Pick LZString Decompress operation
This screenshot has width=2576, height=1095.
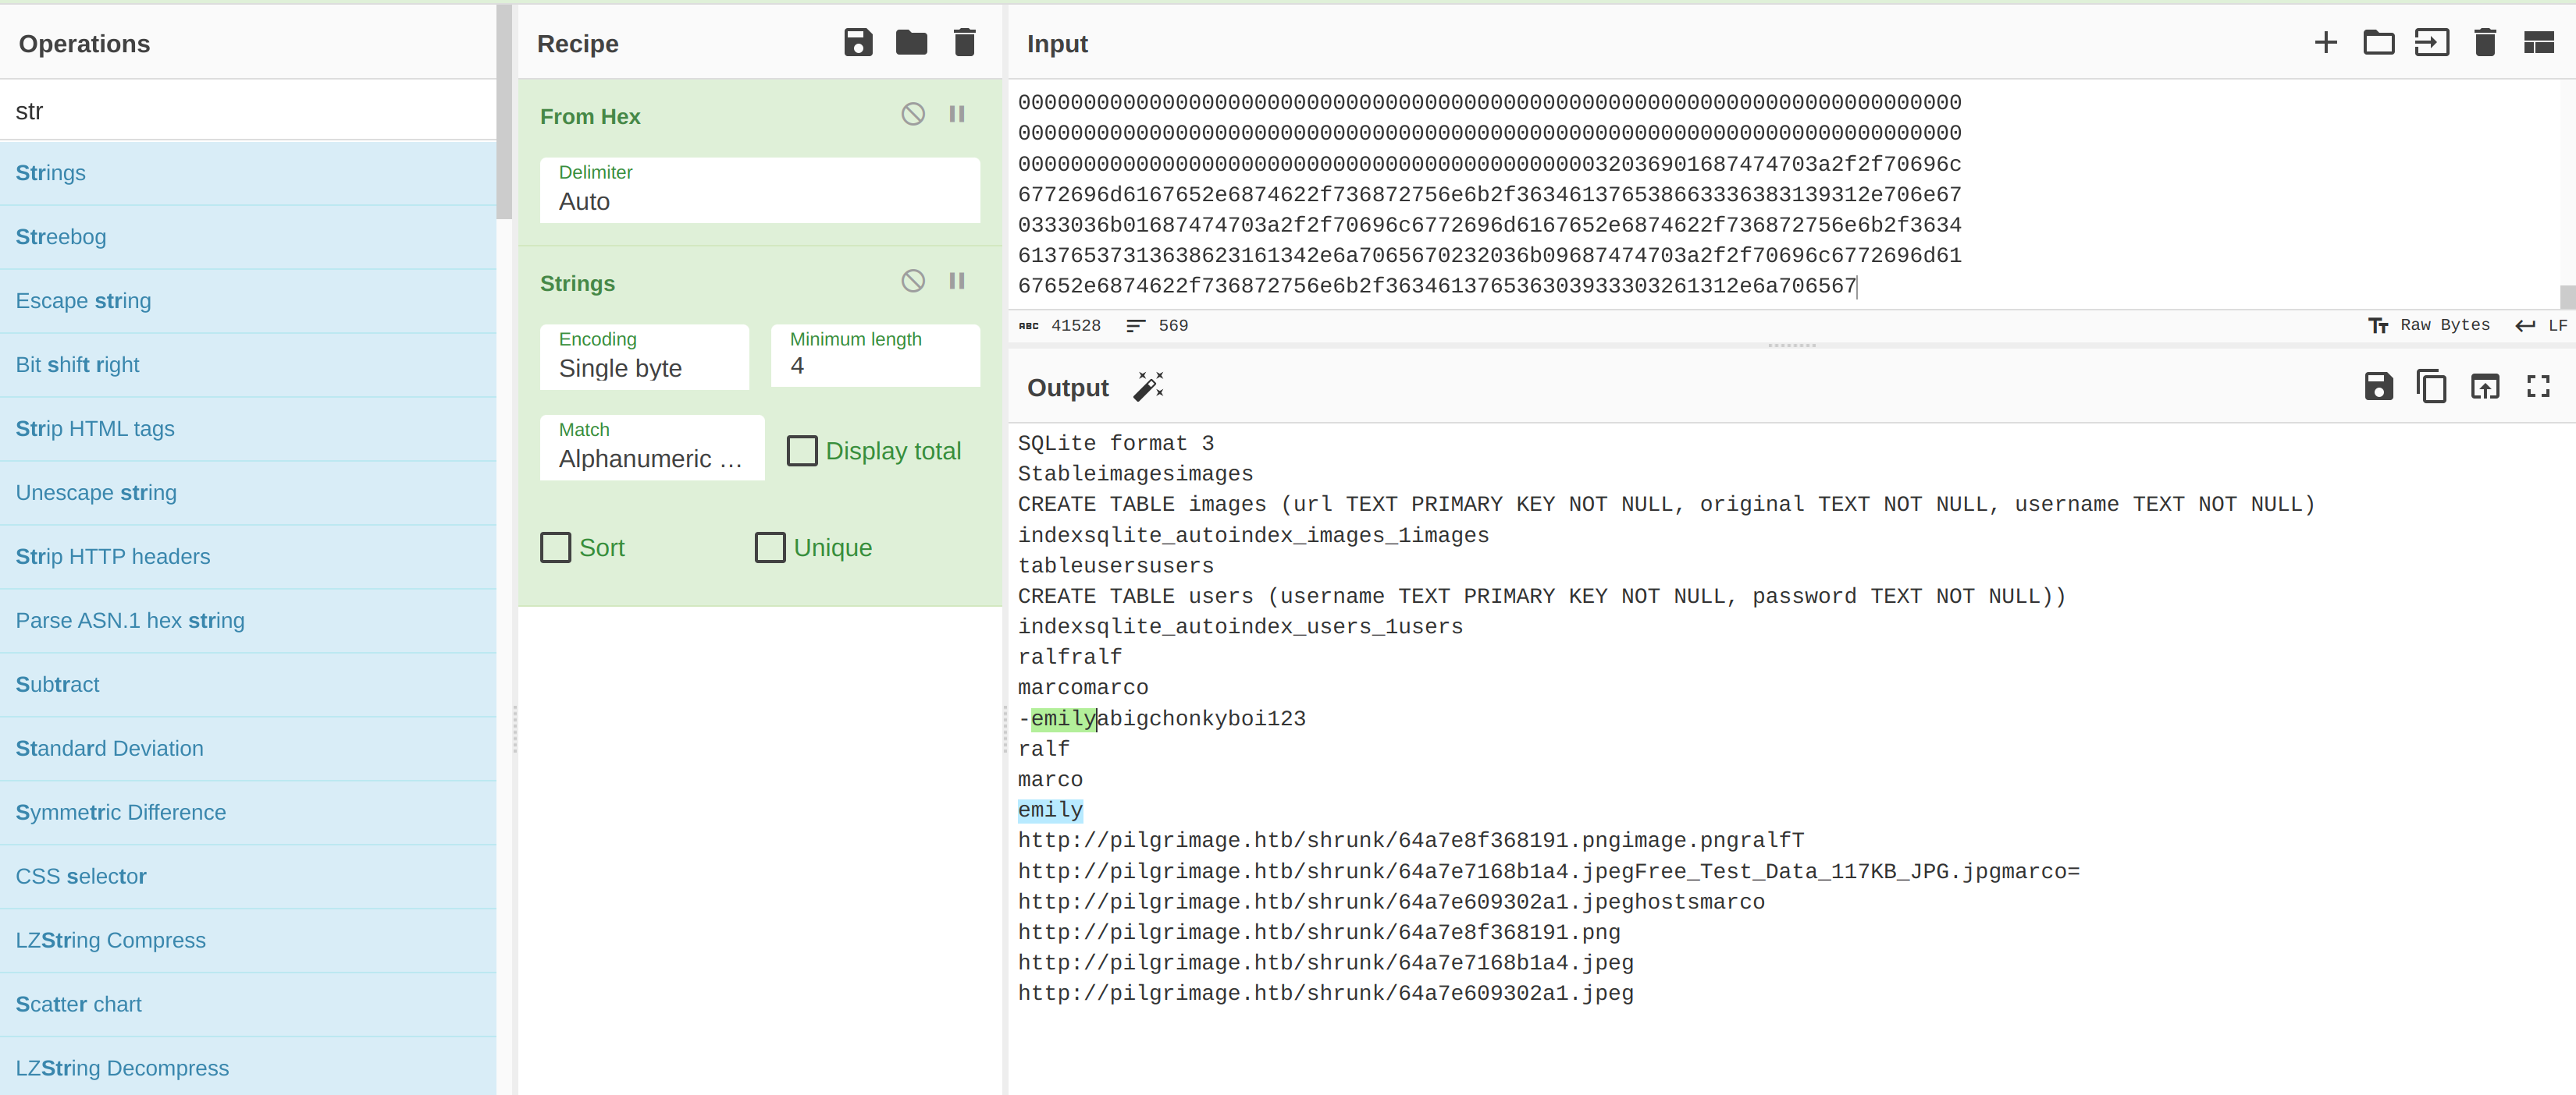point(248,1068)
